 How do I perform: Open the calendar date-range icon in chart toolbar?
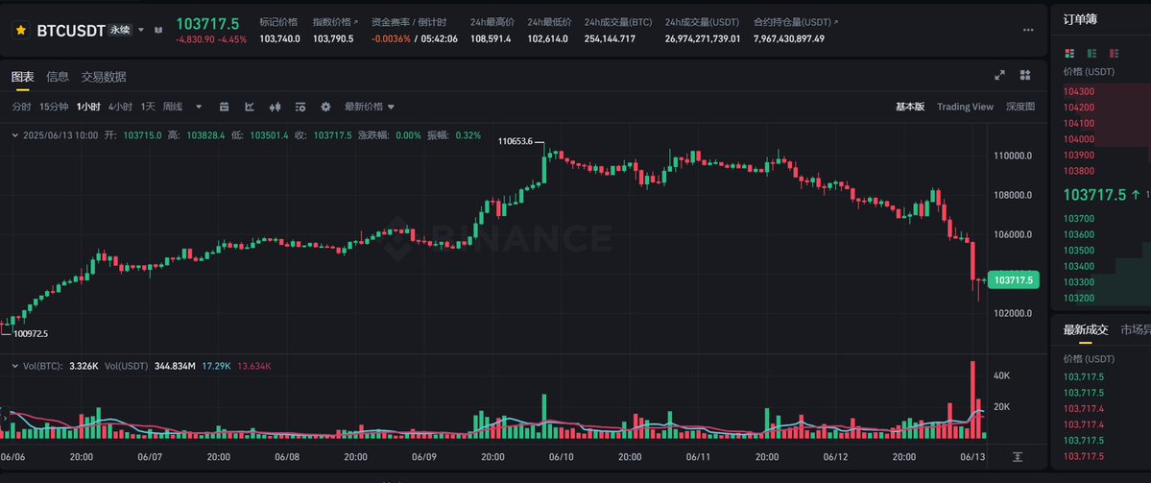225,108
